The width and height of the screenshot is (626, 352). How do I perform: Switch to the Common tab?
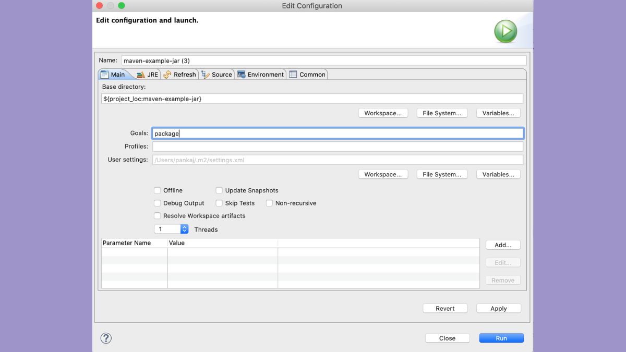coord(307,75)
